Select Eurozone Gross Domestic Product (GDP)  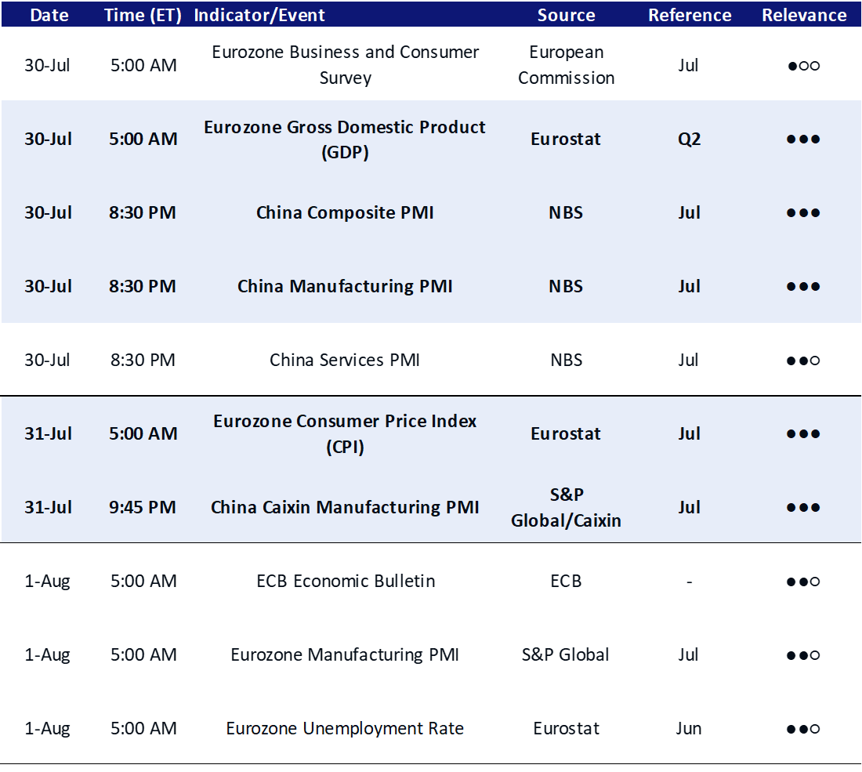[345, 139]
